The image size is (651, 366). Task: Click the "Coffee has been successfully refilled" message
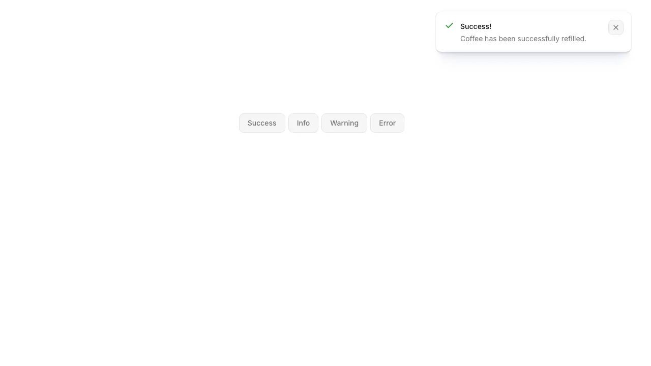[523, 39]
